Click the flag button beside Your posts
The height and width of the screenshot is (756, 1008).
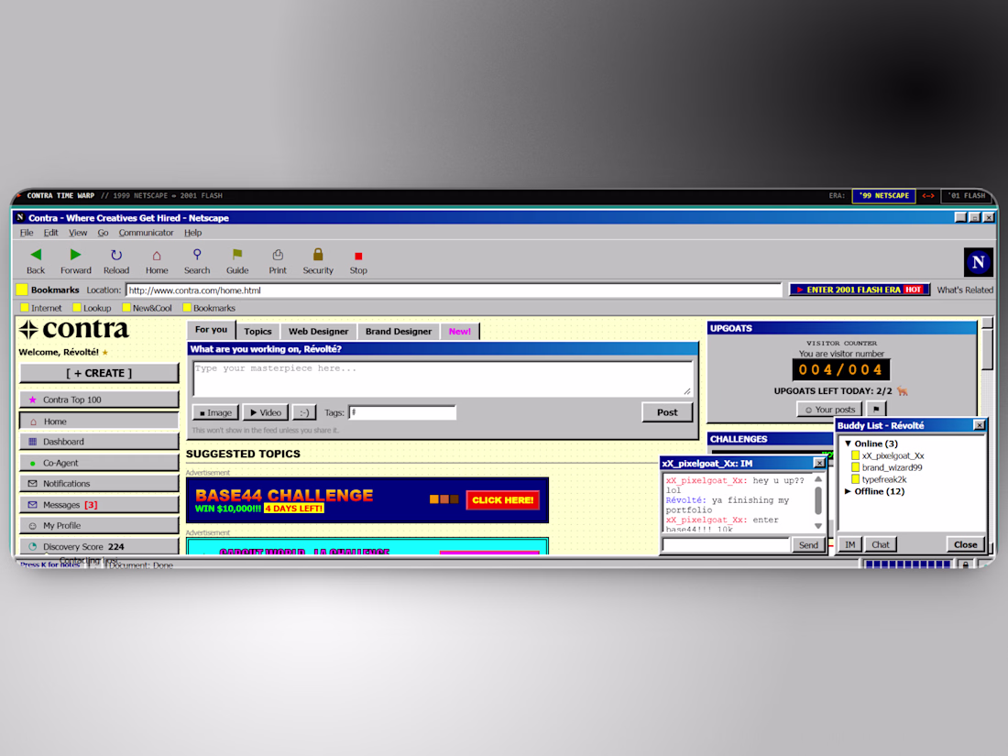pyautogui.click(x=875, y=410)
